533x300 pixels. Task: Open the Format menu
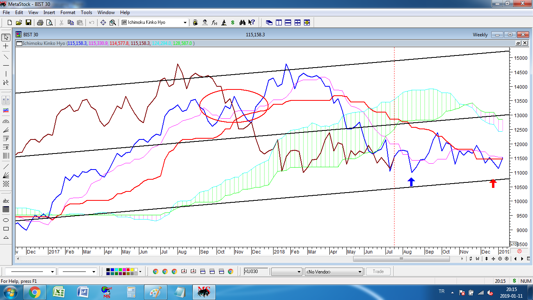[x=68, y=12]
